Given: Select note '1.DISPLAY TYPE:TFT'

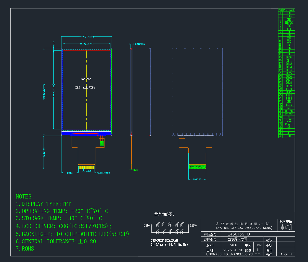Looking at the screenshot, I should pos(43,204).
